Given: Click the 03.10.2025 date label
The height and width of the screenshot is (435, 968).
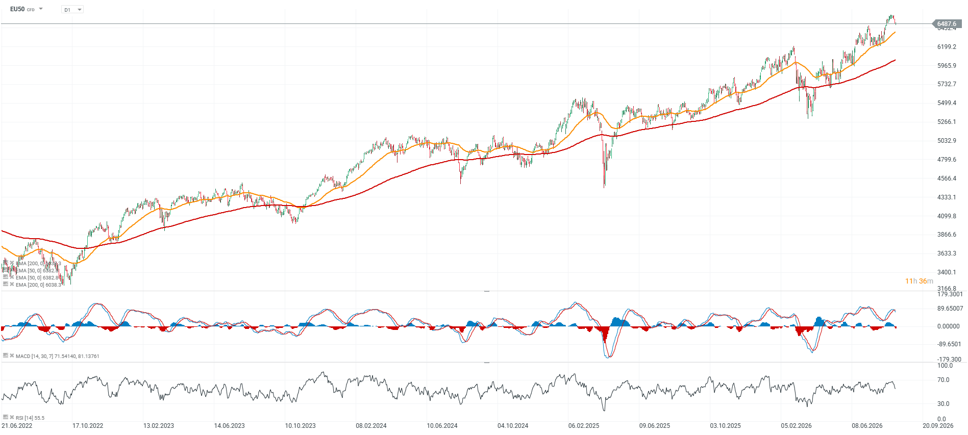Looking at the screenshot, I should (x=726, y=426).
